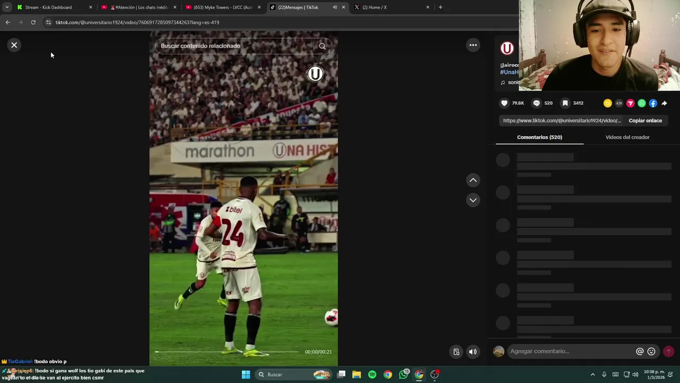Click Copiar enlace button
680x383 pixels.
pyautogui.click(x=645, y=121)
